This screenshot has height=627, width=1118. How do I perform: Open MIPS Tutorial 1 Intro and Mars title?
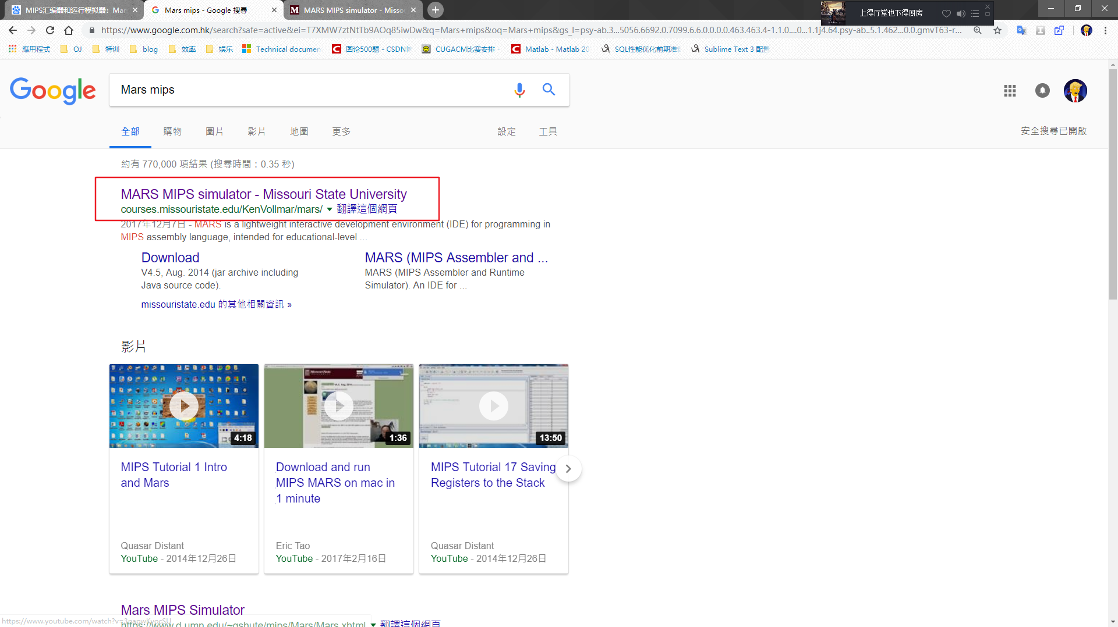(174, 475)
